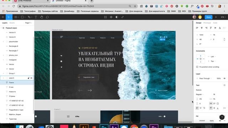Viewport: 228px width, 128px height.
Task: Select the Hand tool
Action: click(x=42, y=17)
